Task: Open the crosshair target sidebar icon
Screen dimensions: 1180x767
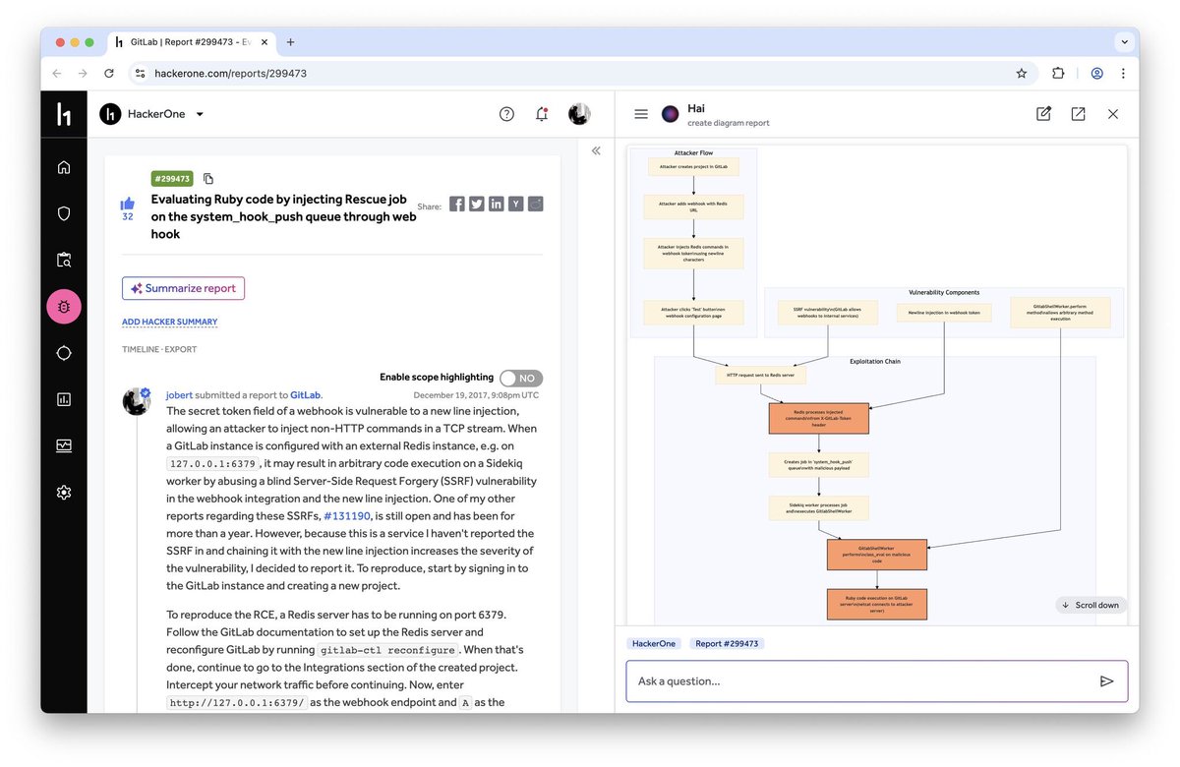Action: click(64, 353)
